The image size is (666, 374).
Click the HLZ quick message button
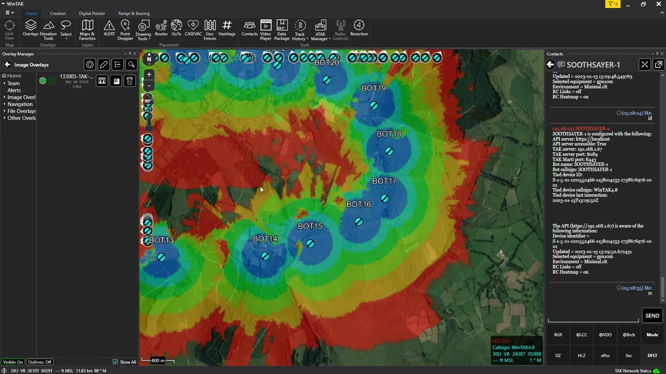click(581, 355)
